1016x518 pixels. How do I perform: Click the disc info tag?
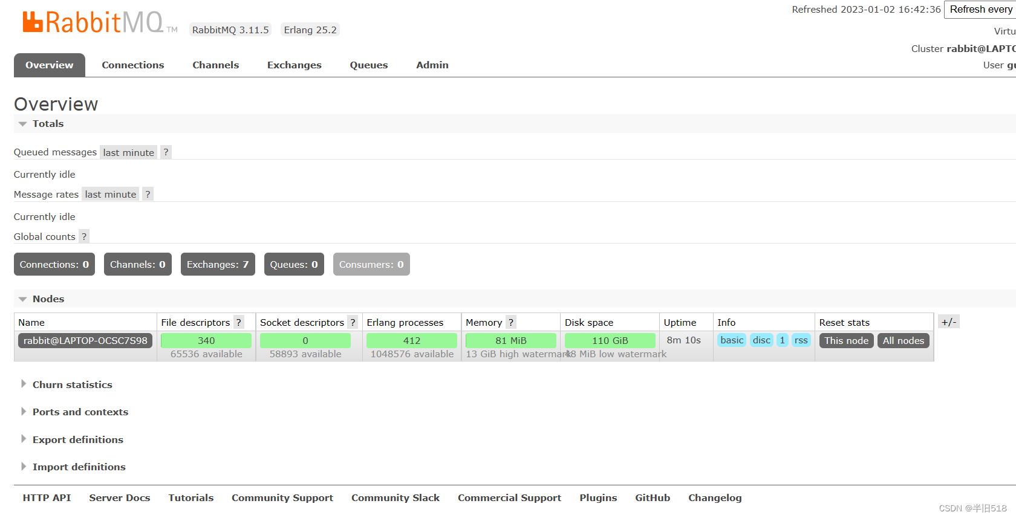pyautogui.click(x=762, y=340)
